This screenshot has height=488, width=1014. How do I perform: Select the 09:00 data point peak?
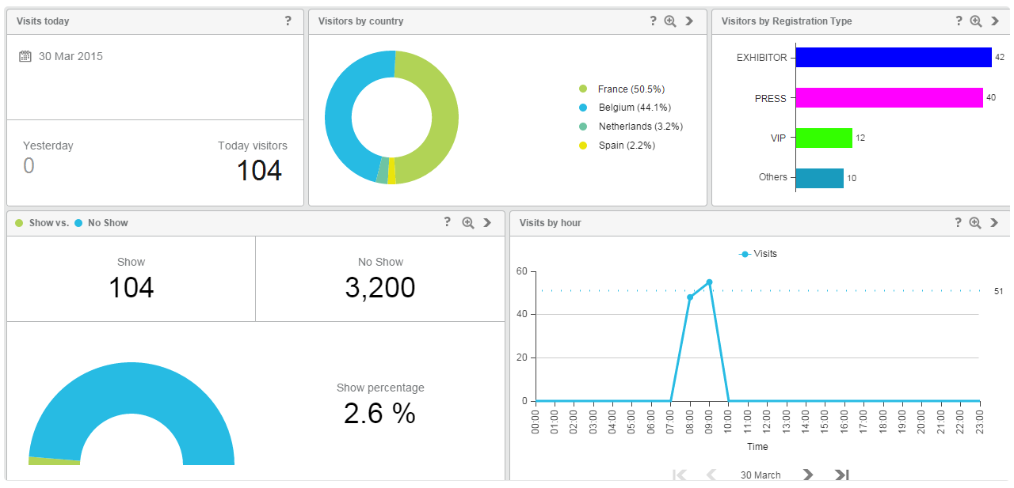tap(709, 282)
